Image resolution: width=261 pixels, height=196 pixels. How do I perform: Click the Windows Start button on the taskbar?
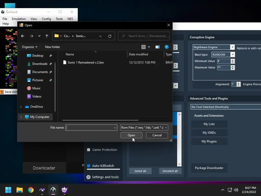[x=8, y=190]
